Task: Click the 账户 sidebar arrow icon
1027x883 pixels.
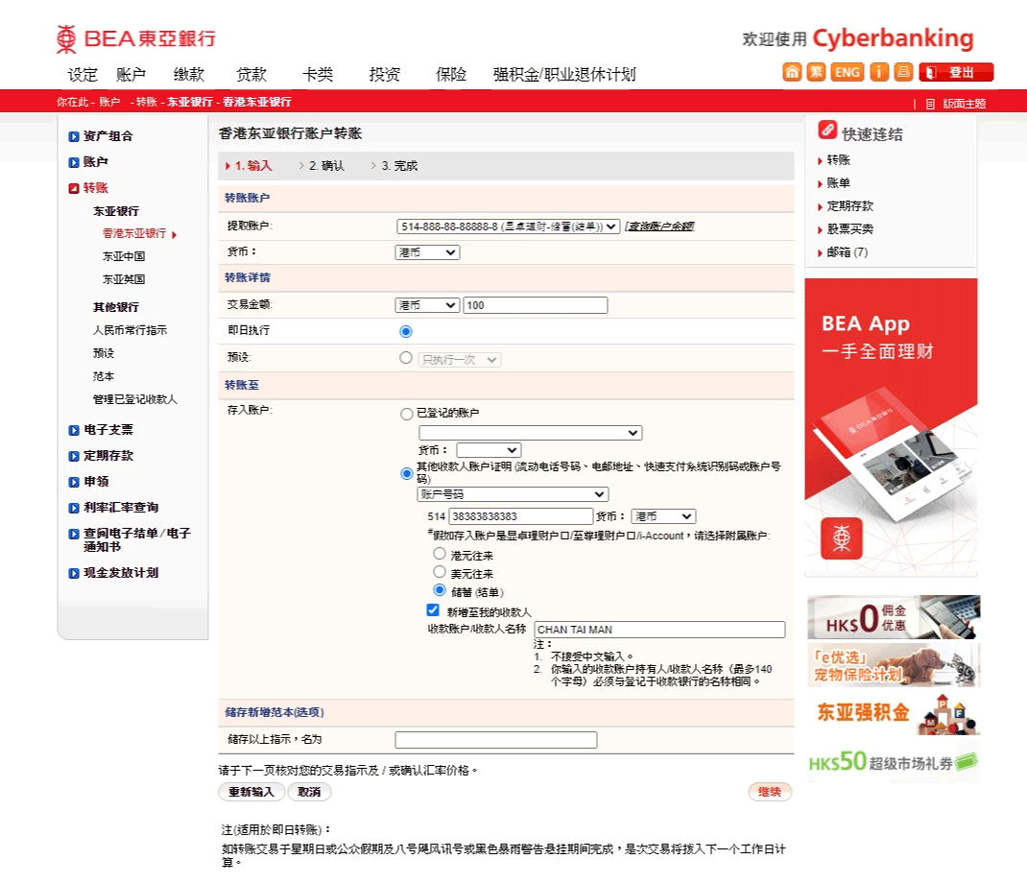Action: pyautogui.click(x=74, y=162)
